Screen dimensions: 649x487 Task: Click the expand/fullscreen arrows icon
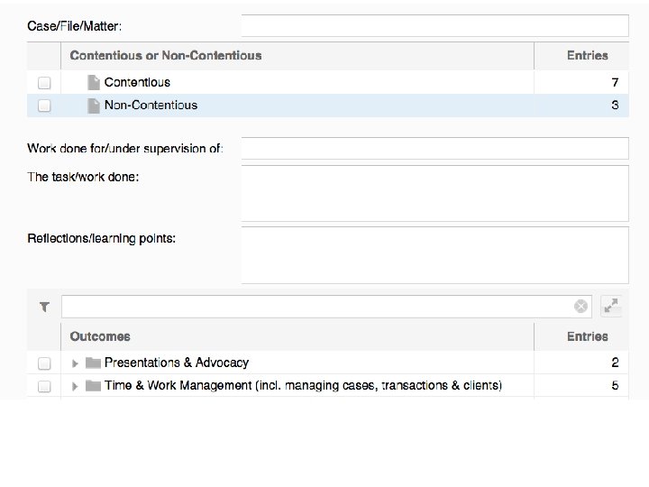tap(611, 307)
